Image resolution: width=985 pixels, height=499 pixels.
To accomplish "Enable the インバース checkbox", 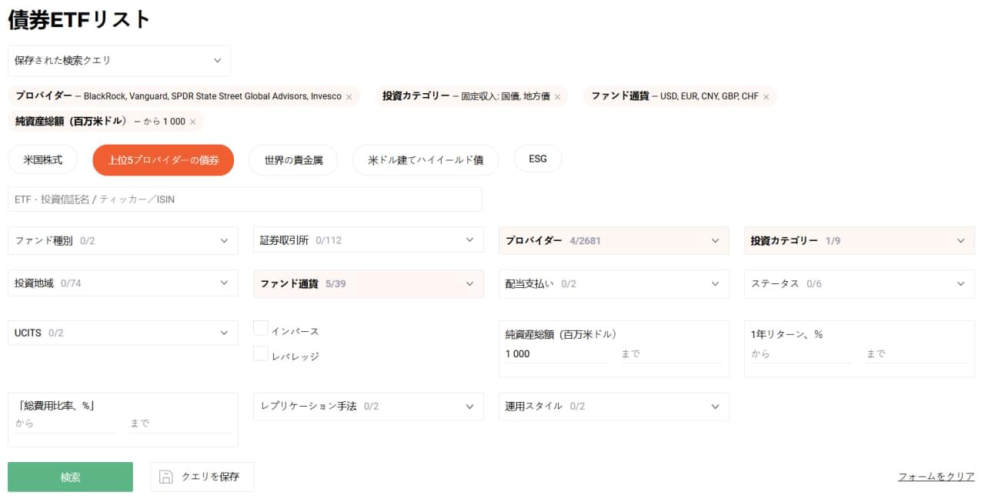I will click(261, 329).
